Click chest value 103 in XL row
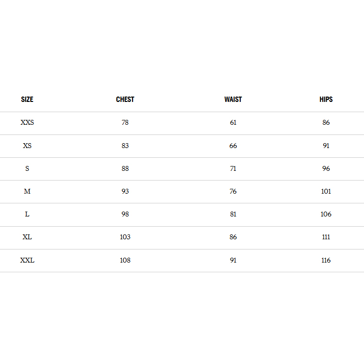The width and height of the screenshot is (364, 364). pos(125,237)
